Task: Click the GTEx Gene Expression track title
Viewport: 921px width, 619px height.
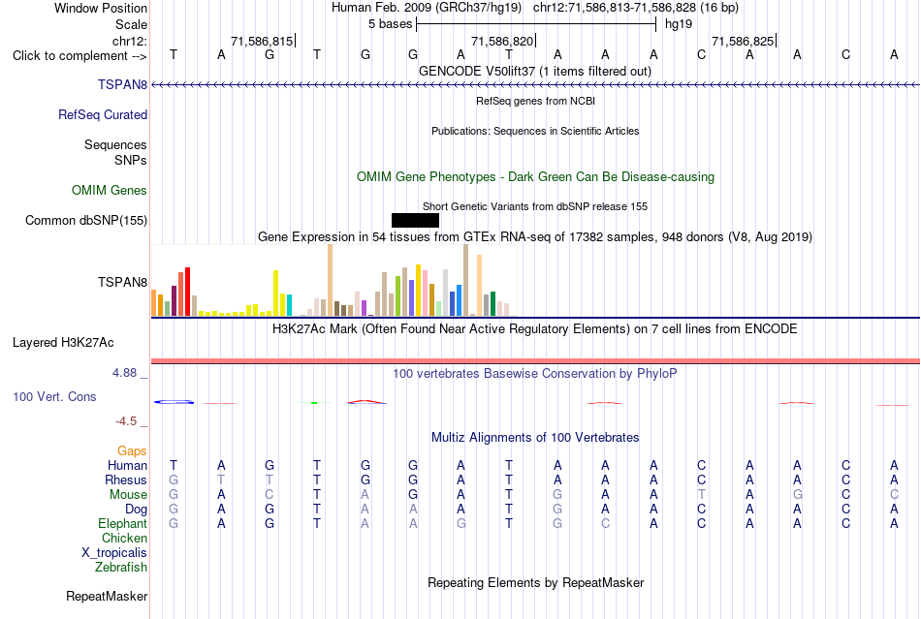Action: 535,237
